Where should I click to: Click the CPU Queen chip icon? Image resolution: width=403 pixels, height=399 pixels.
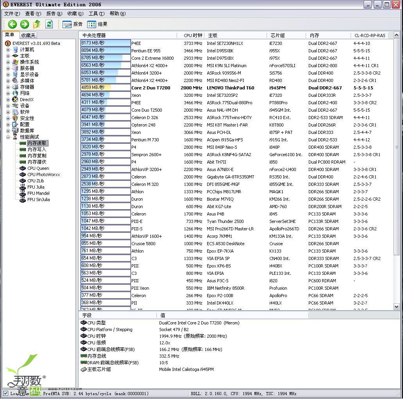(x=23, y=168)
